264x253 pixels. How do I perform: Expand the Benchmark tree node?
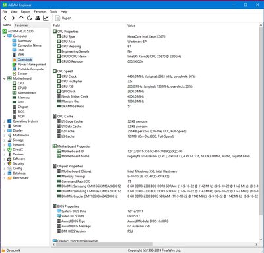point(4,178)
